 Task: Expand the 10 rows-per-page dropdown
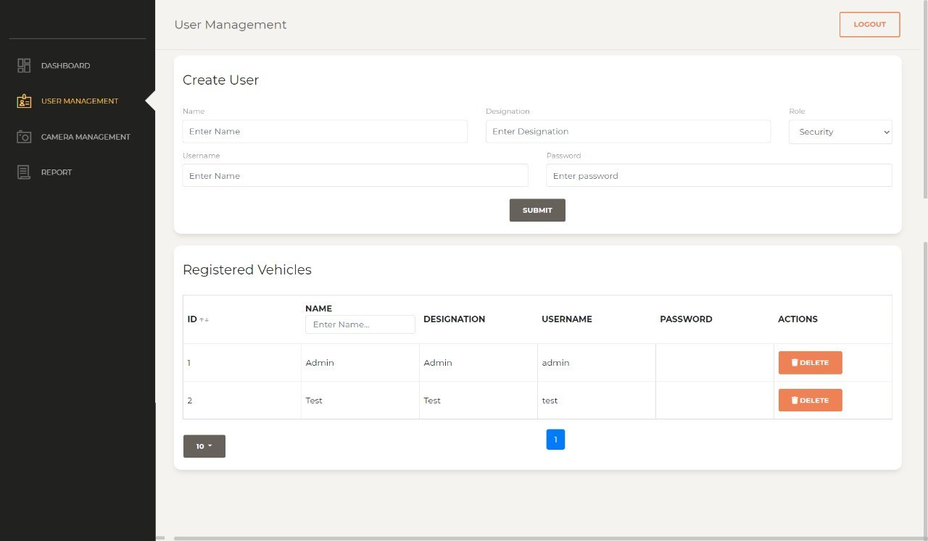coord(204,446)
